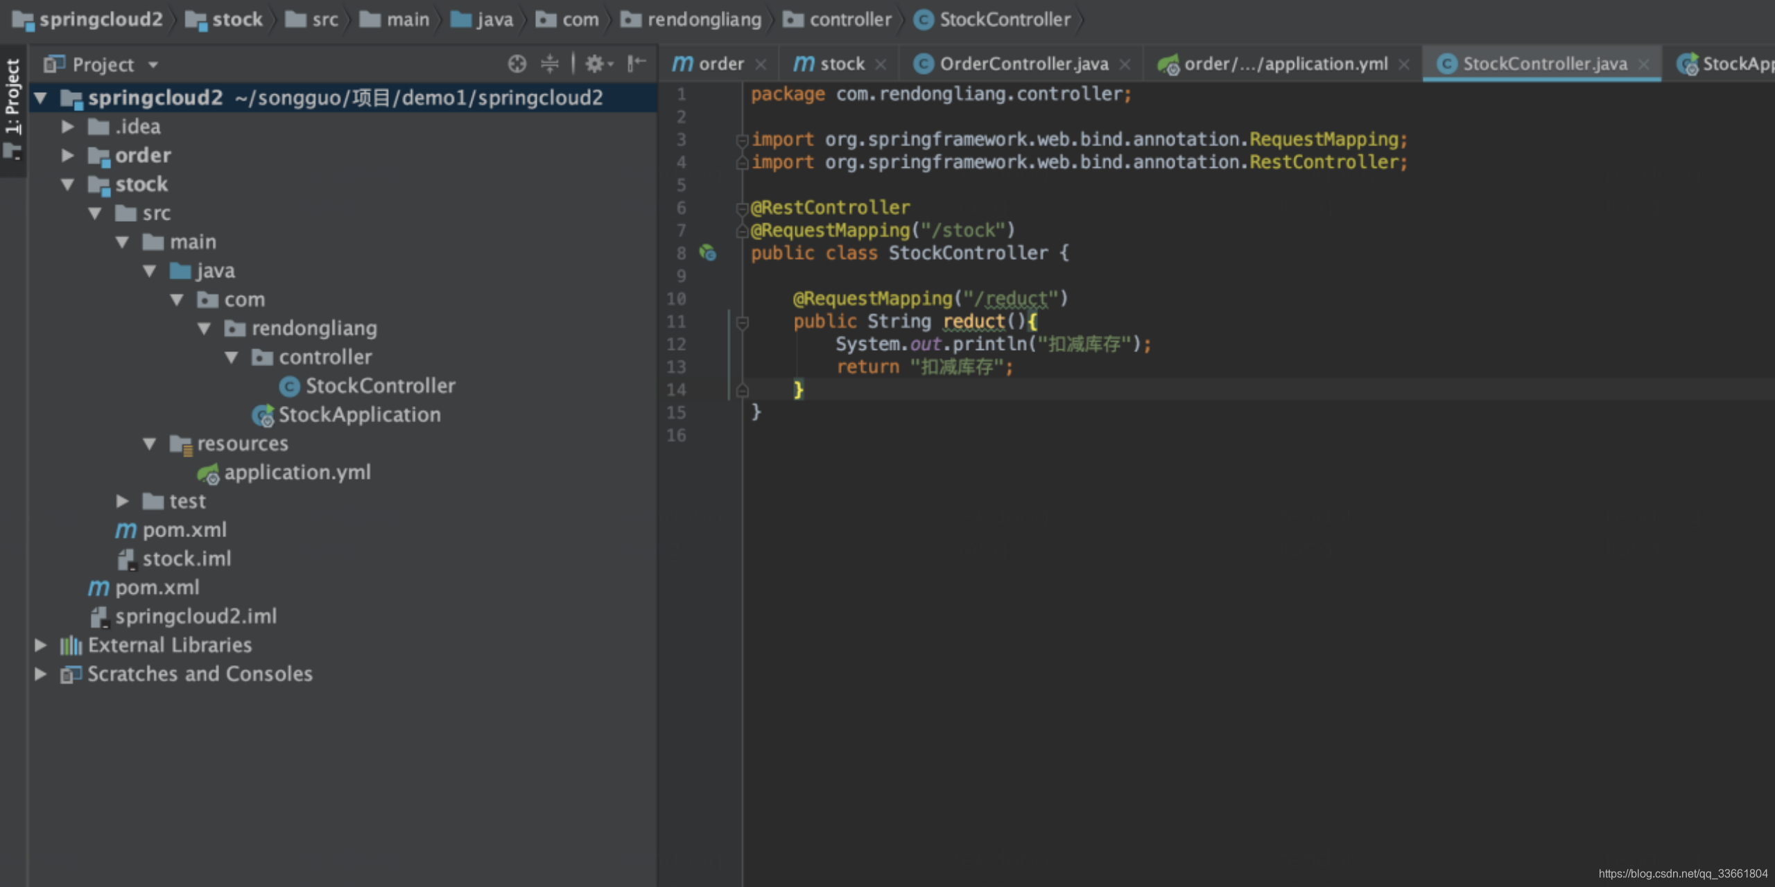Click the stock.iml file icon
This screenshot has width=1775, height=887.
click(x=126, y=559)
